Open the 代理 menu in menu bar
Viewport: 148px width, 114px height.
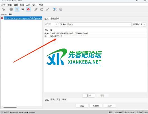[22, 5]
